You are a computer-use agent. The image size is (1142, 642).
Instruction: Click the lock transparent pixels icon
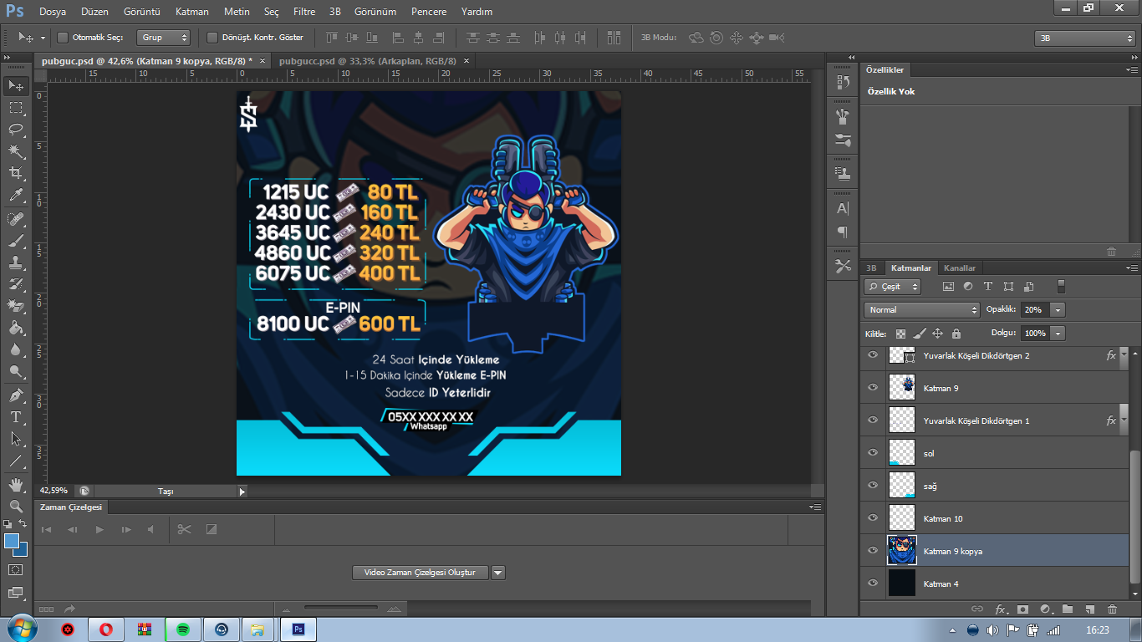(x=901, y=334)
